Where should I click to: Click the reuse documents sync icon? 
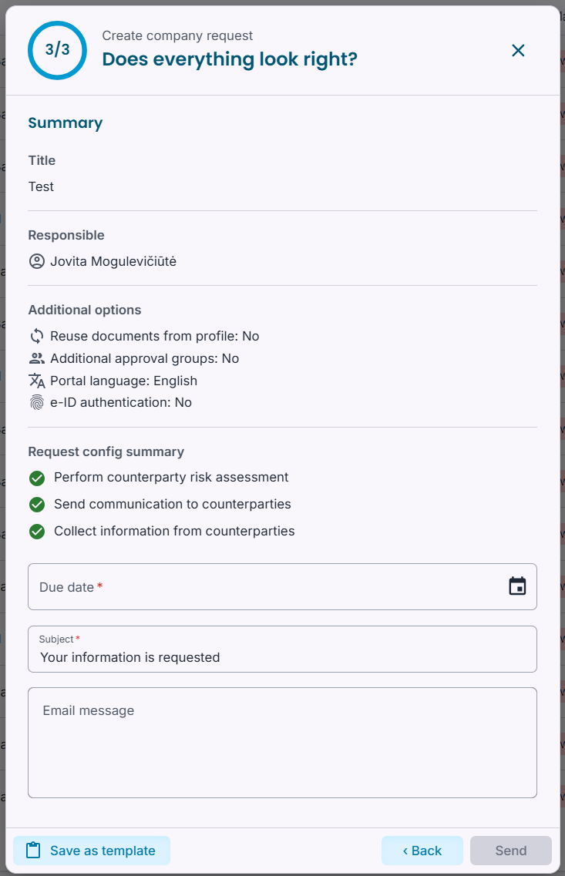point(37,336)
